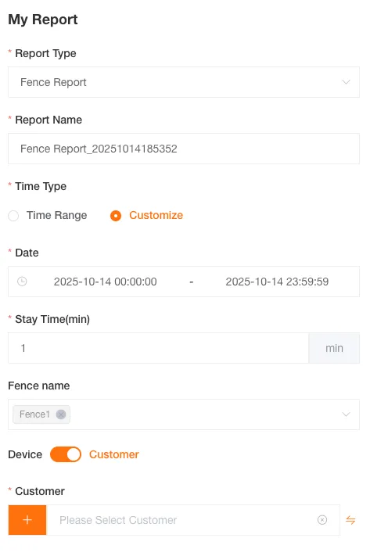The width and height of the screenshot is (388, 556).
Task: Click the Fence1 tag text
Action: click(34, 414)
